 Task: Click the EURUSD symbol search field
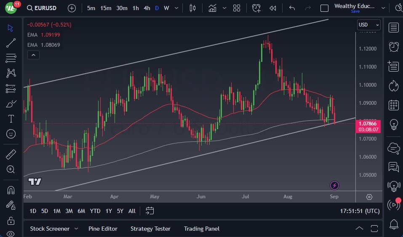click(x=41, y=8)
